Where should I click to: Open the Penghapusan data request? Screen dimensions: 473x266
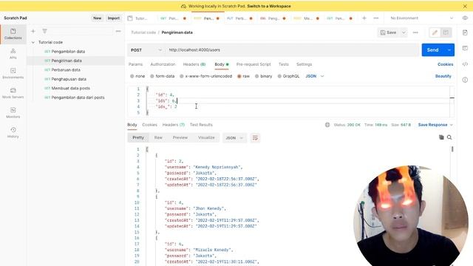coord(69,79)
